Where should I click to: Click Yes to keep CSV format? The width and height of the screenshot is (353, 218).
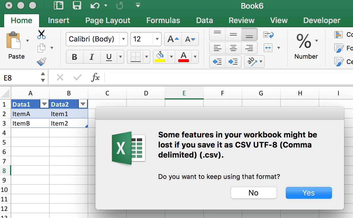(x=309, y=193)
